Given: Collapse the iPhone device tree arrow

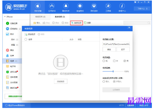Looking at the screenshot, I should pos(5,17).
